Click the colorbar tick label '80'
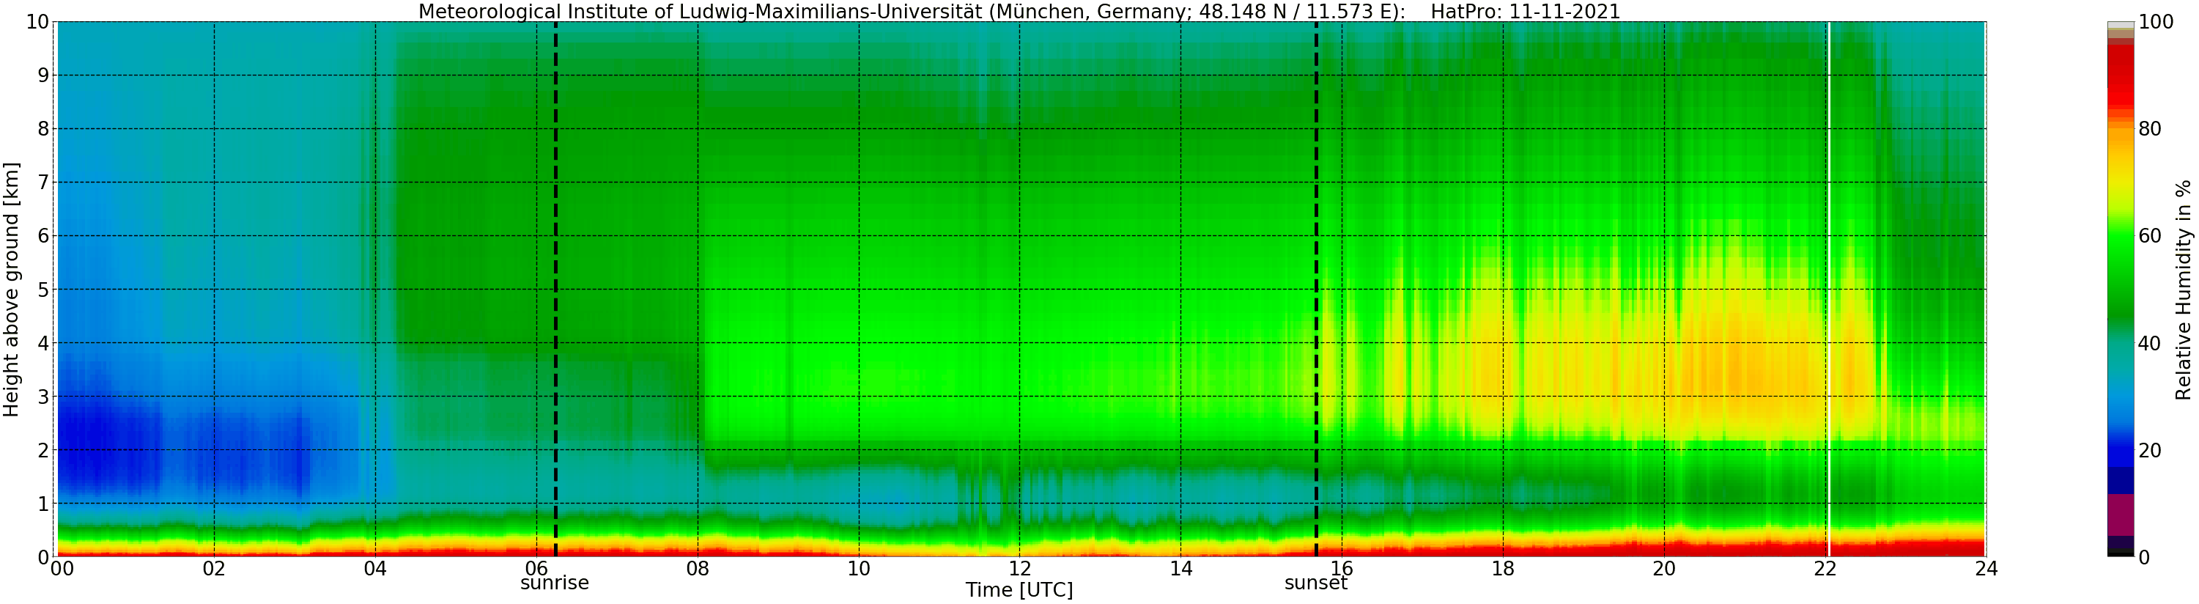 tap(2149, 129)
